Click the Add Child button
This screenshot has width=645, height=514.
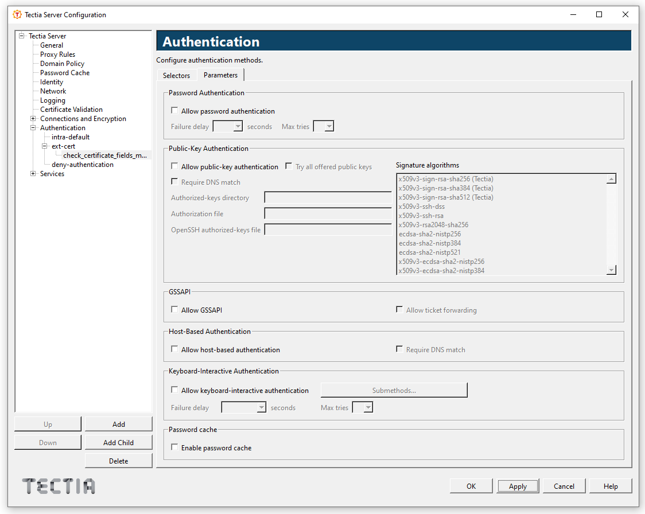[118, 442]
